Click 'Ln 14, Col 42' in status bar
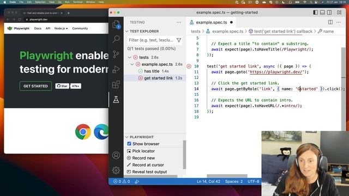 208,181
